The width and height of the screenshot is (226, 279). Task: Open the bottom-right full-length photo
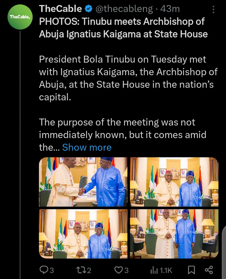pyautogui.click(x=174, y=234)
